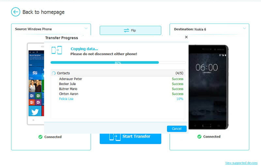Click the Back to homepage arrow icon
Image resolution: width=261 pixels, height=168 pixels.
coord(16,12)
